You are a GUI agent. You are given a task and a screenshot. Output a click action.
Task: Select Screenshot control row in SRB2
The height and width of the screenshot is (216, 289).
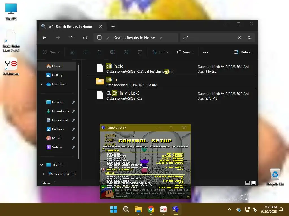(145, 181)
